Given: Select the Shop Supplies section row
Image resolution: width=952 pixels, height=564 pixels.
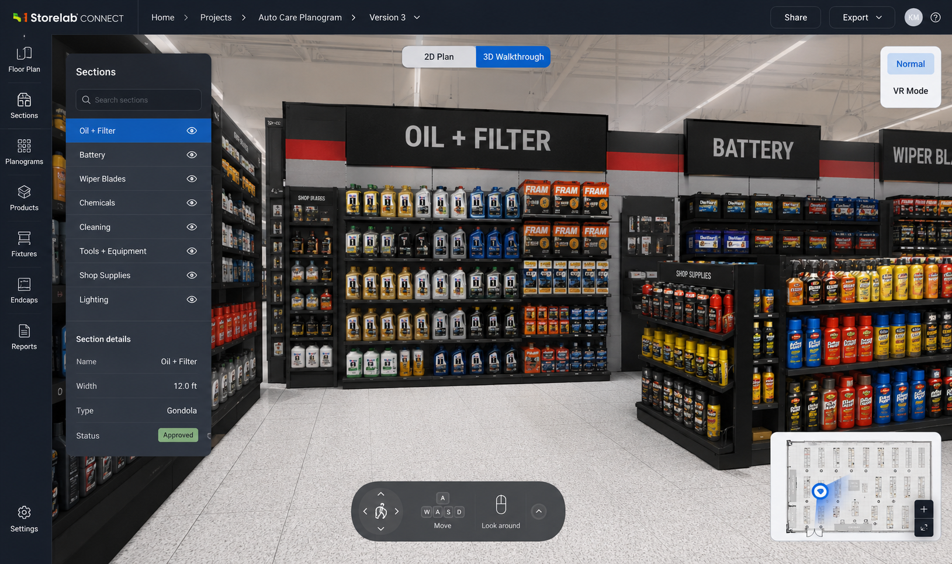Looking at the screenshot, I should pos(139,275).
